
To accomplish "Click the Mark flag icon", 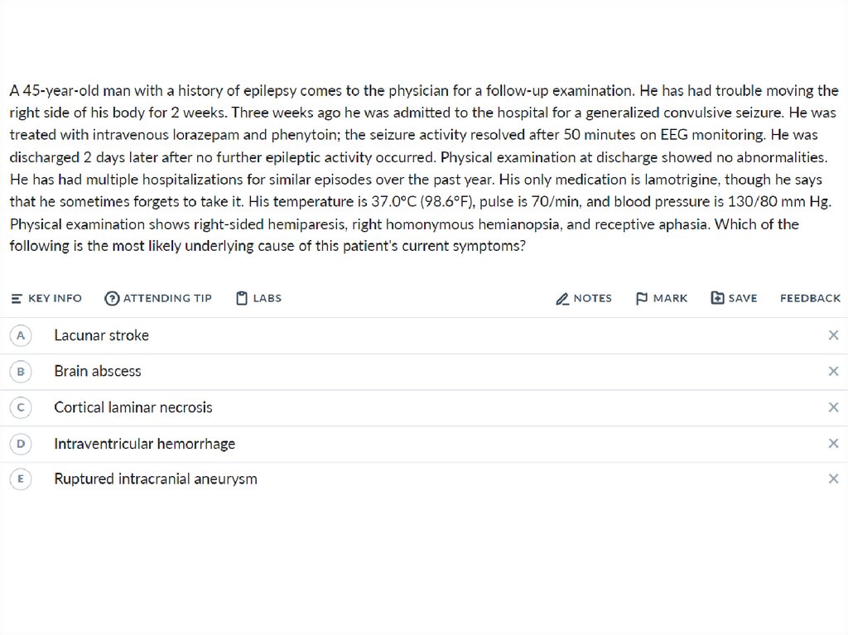I will 642,298.
